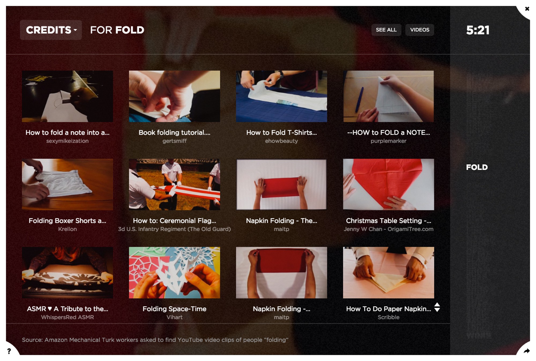Click the 5:21 time indicator

[478, 30]
